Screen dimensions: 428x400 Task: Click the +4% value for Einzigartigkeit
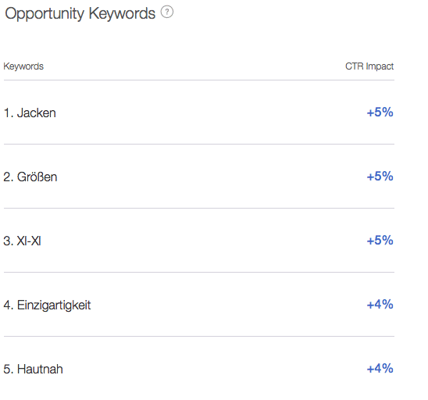click(380, 305)
